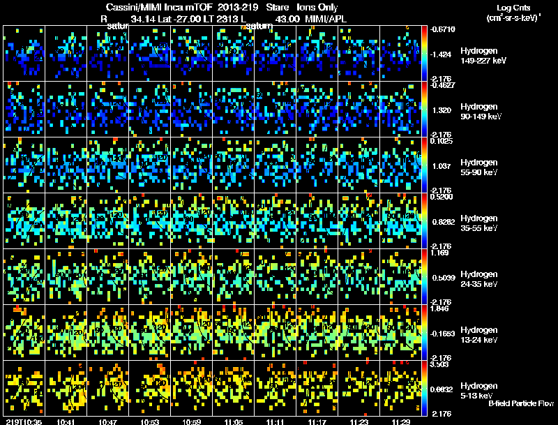
Task: Click the '1.169' color scale value
Action: coord(439,253)
